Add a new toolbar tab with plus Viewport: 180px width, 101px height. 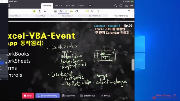[90, 6]
